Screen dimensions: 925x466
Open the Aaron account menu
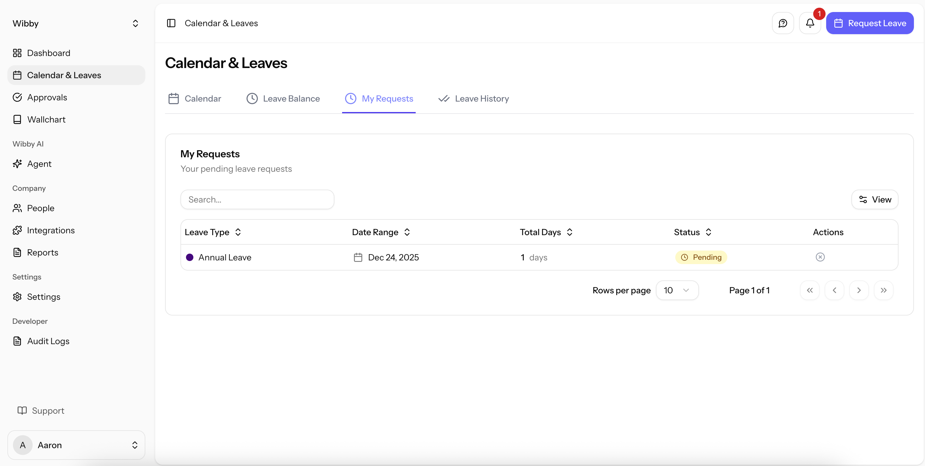(76, 445)
